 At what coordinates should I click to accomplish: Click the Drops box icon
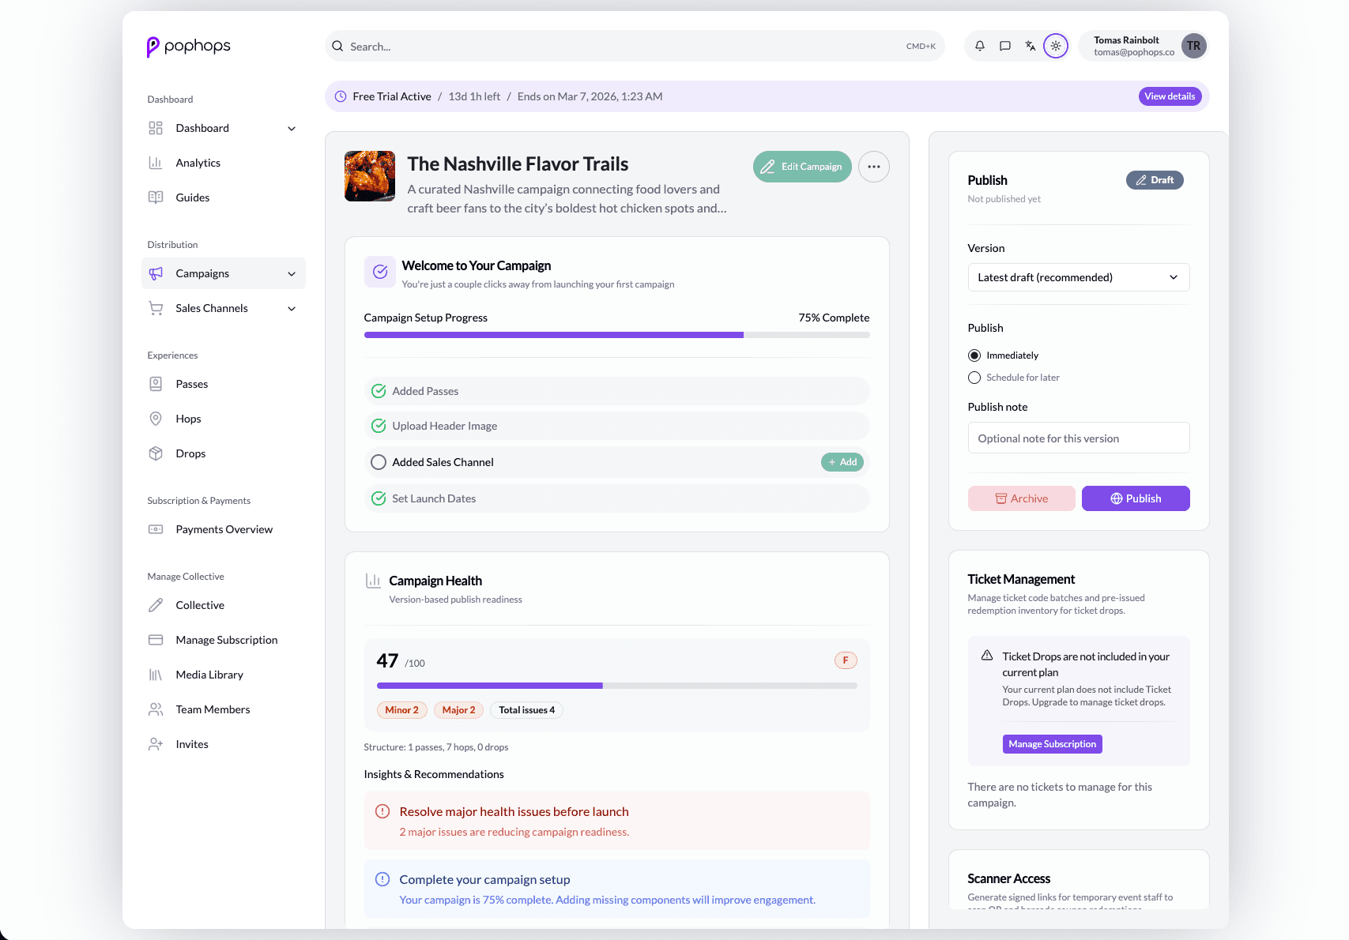156,453
